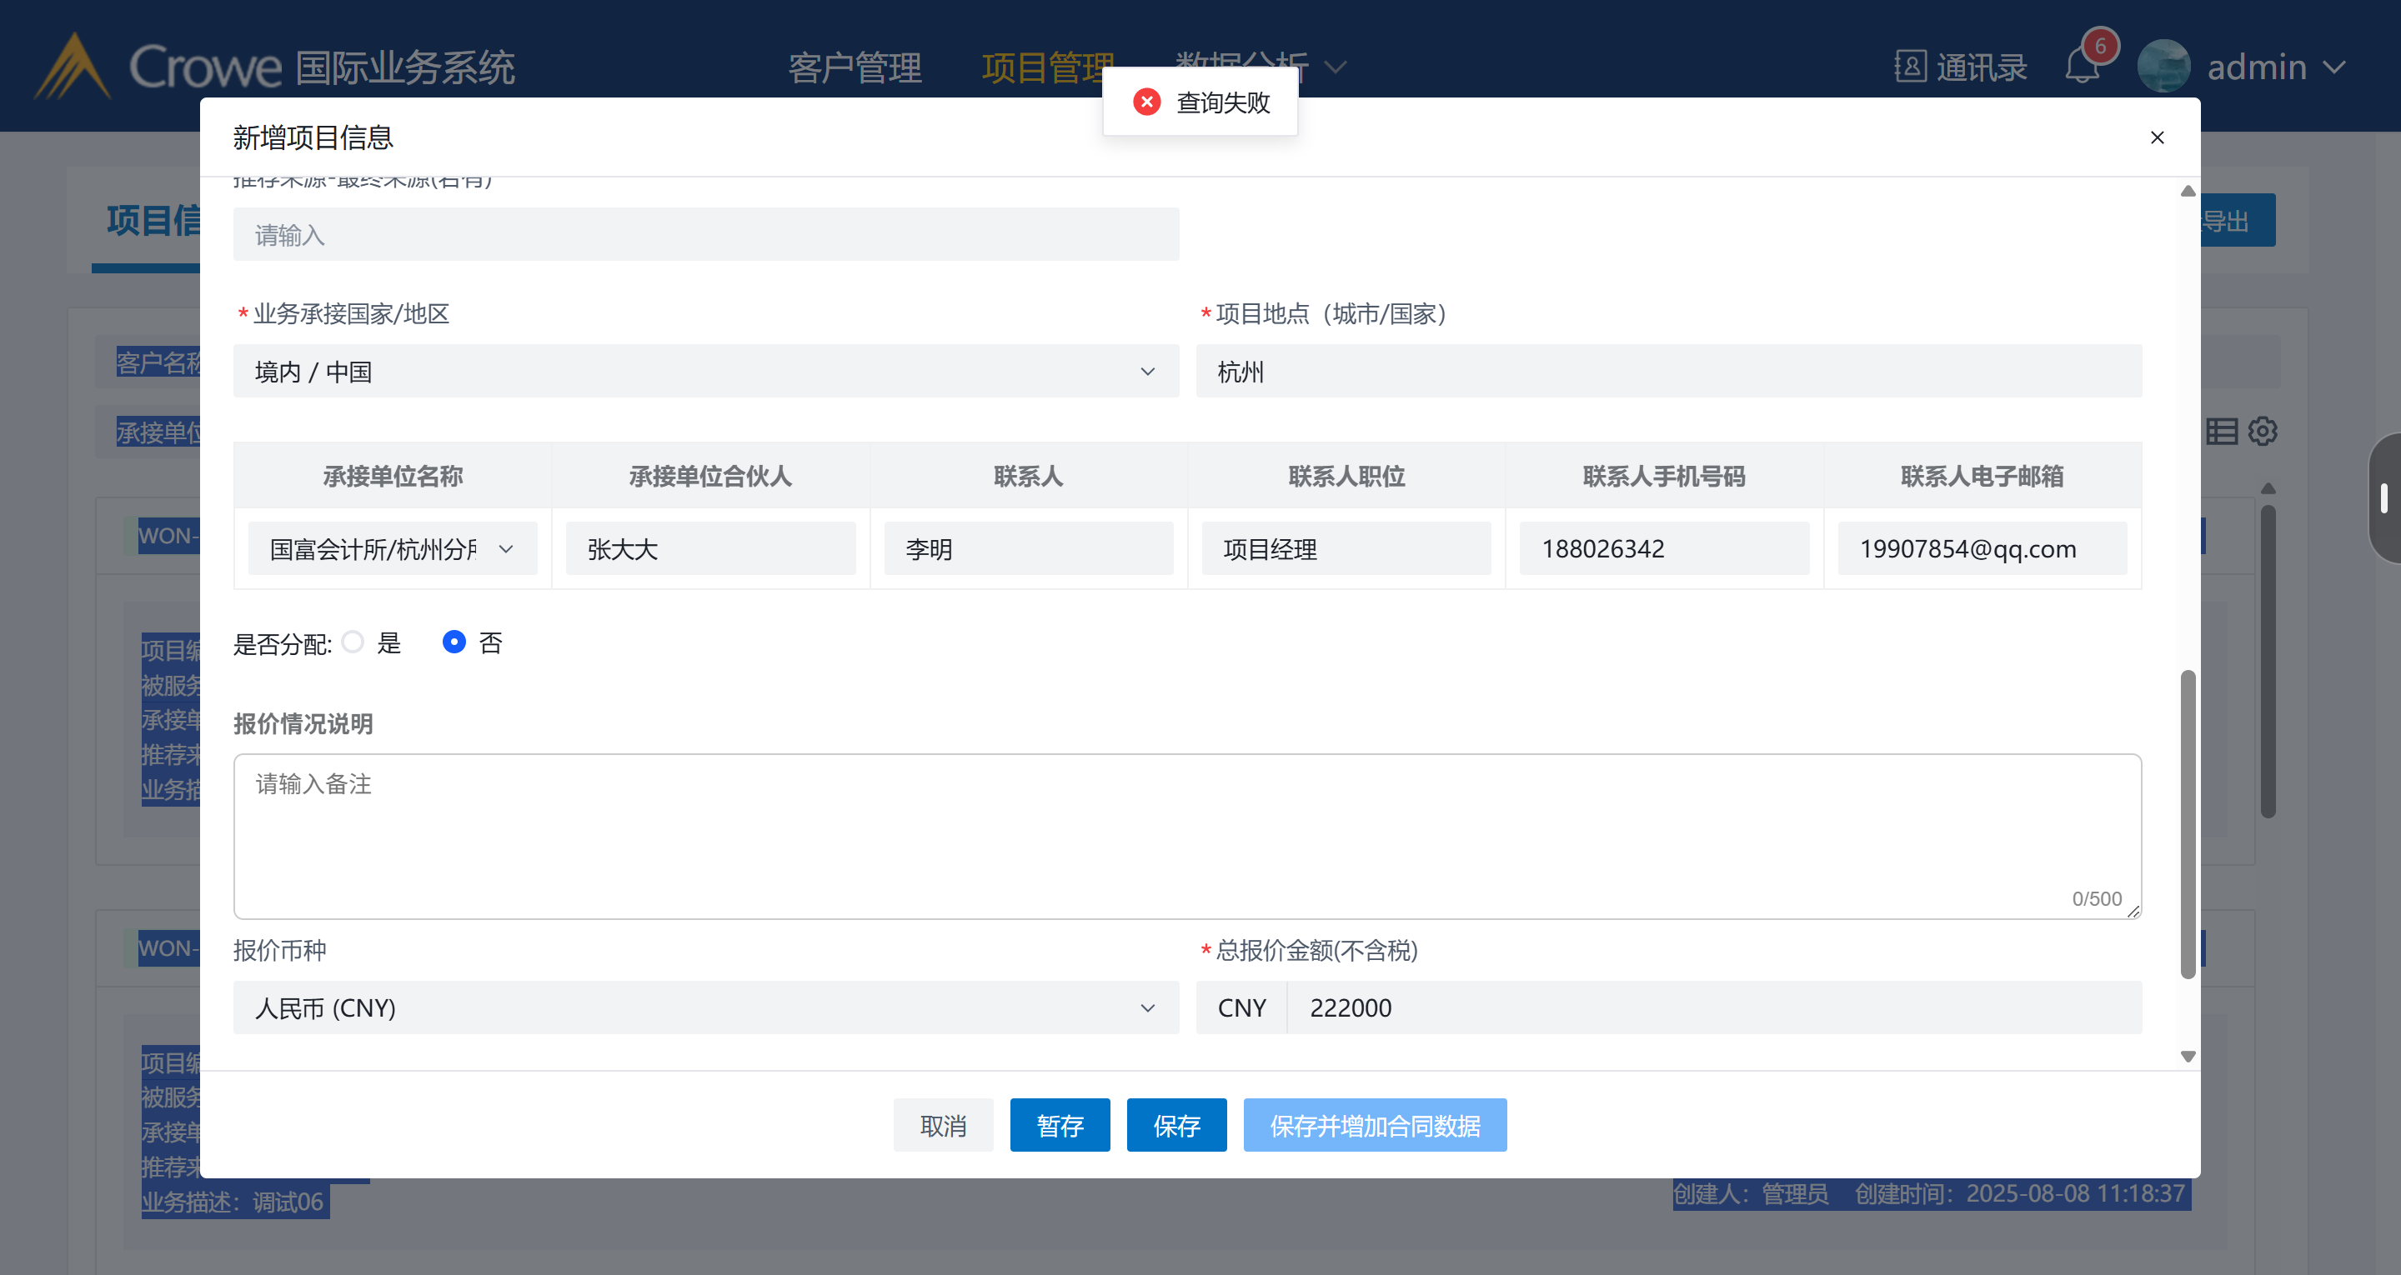
Task: Select 否 for 是否分配
Action: click(x=454, y=642)
